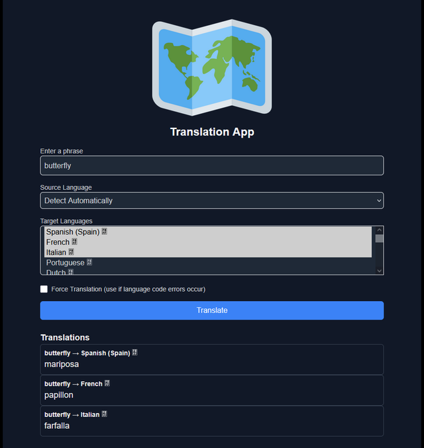Viewport: 424px width, 448px height.
Task: Click the mariposa translation result
Action: tap(62, 364)
